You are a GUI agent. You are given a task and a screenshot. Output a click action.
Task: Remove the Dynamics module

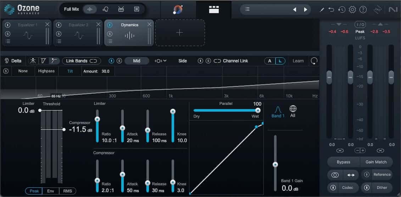(x=149, y=24)
